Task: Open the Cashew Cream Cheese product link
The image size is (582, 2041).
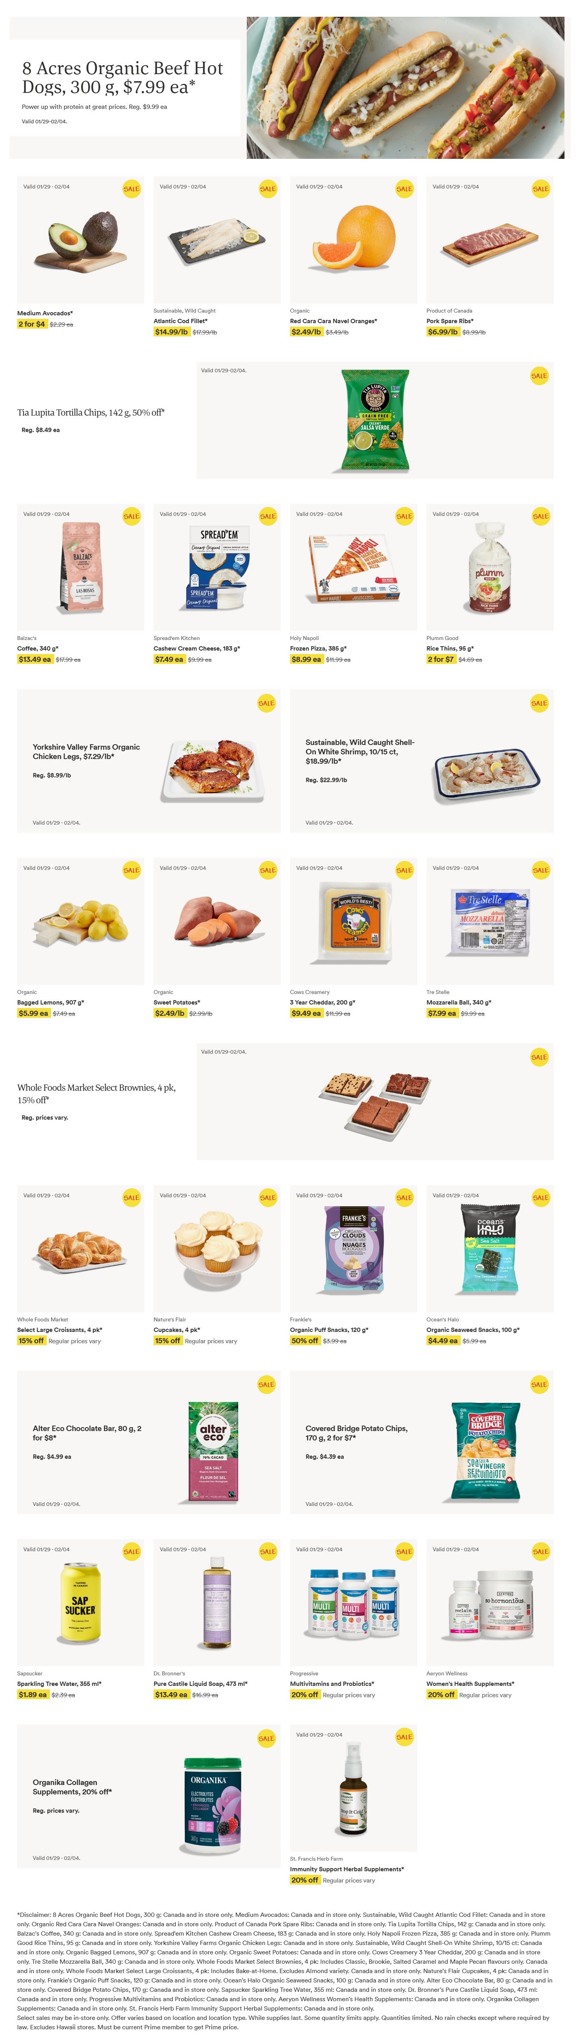Action: tap(196, 648)
